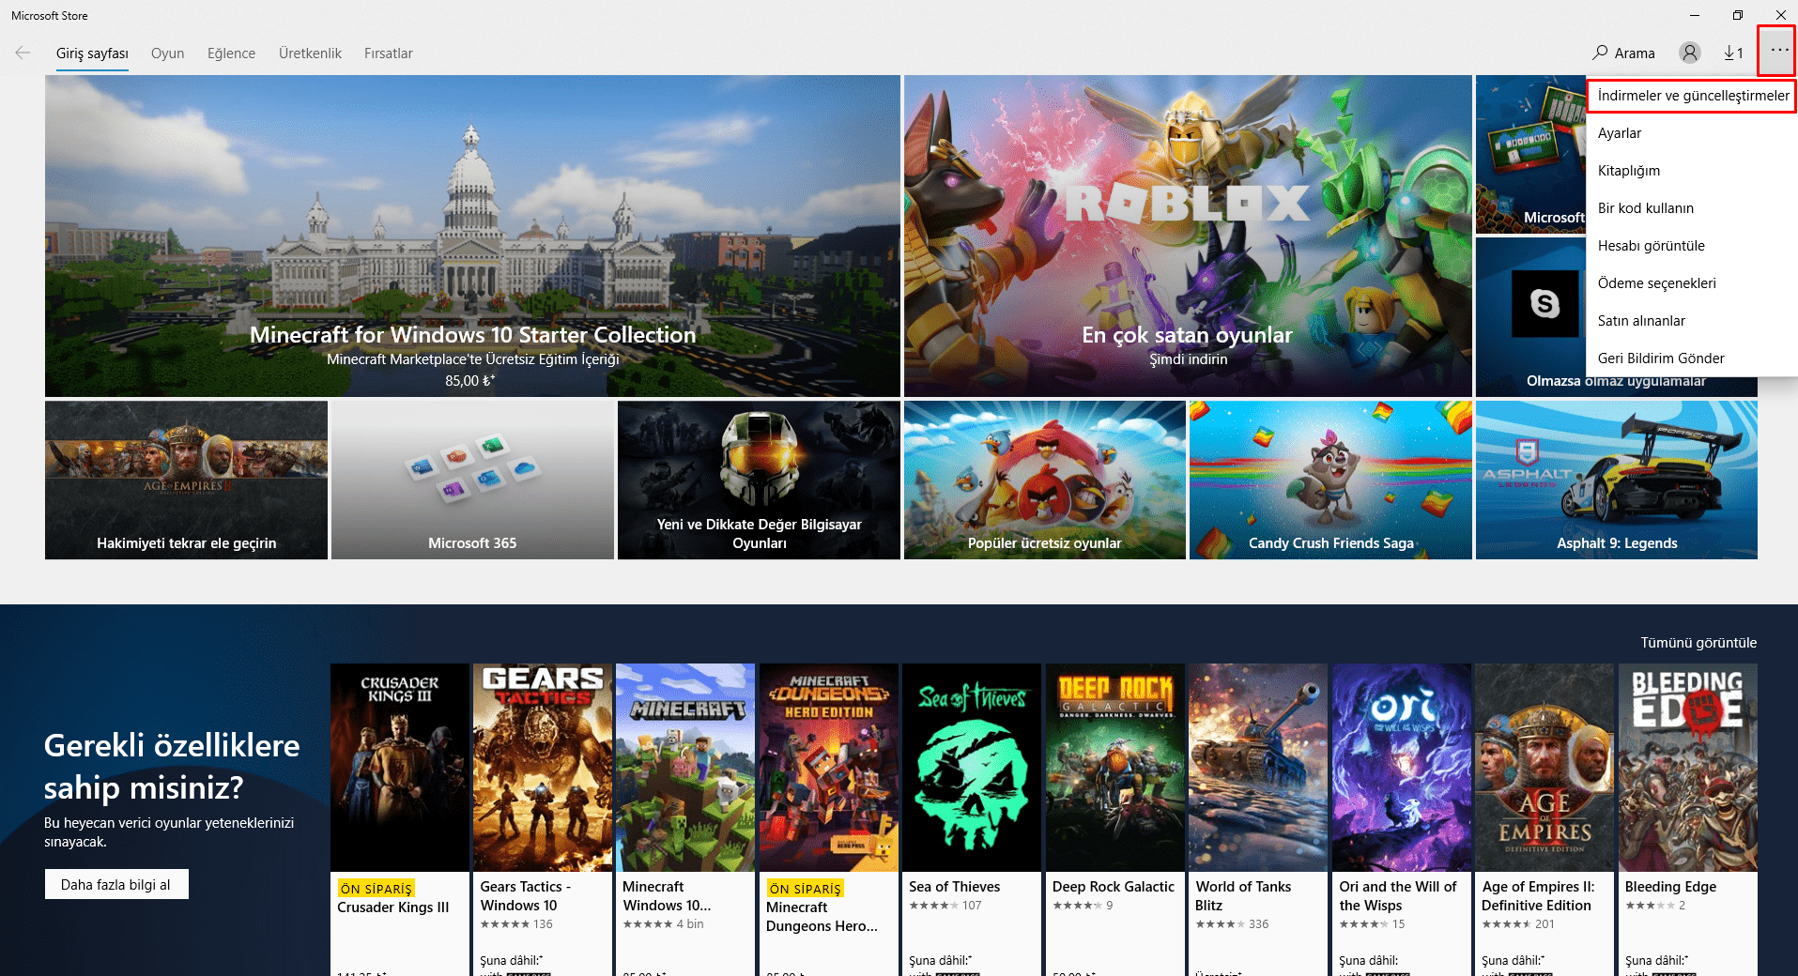Open Candy Crush Friends Saga tile
This screenshot has height=976, width=1798.
[1330, 480]
